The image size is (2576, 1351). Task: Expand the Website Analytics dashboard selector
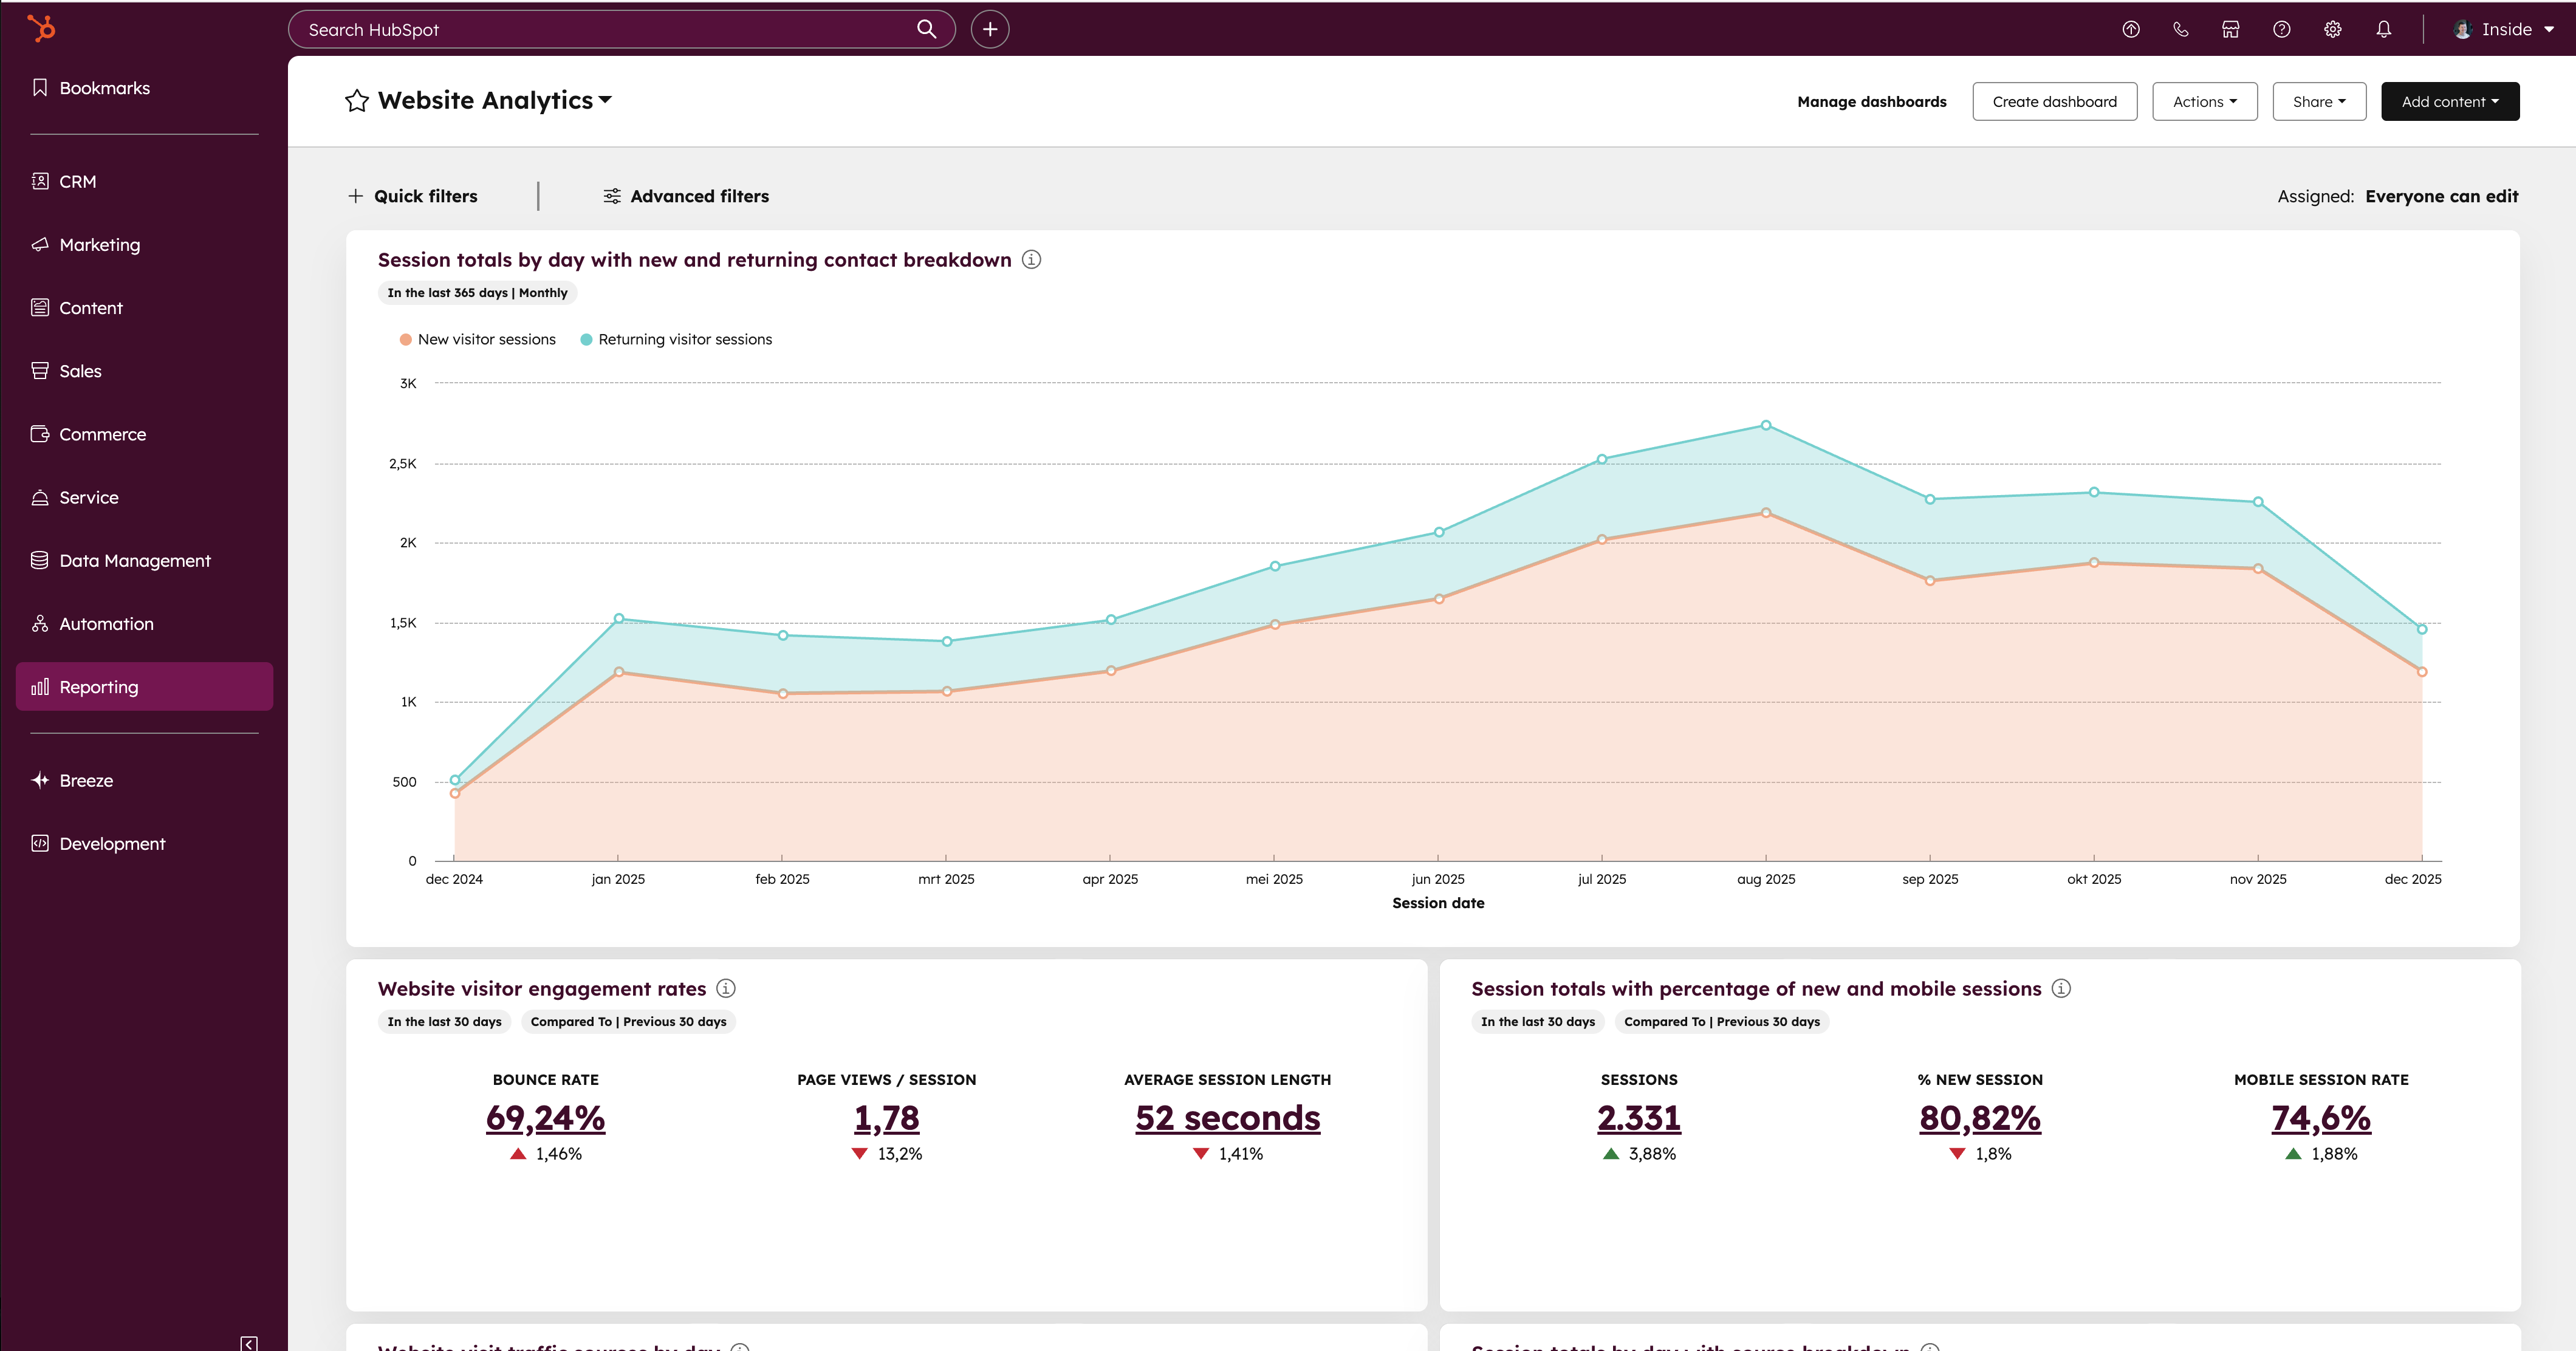[x=606, y=100]
